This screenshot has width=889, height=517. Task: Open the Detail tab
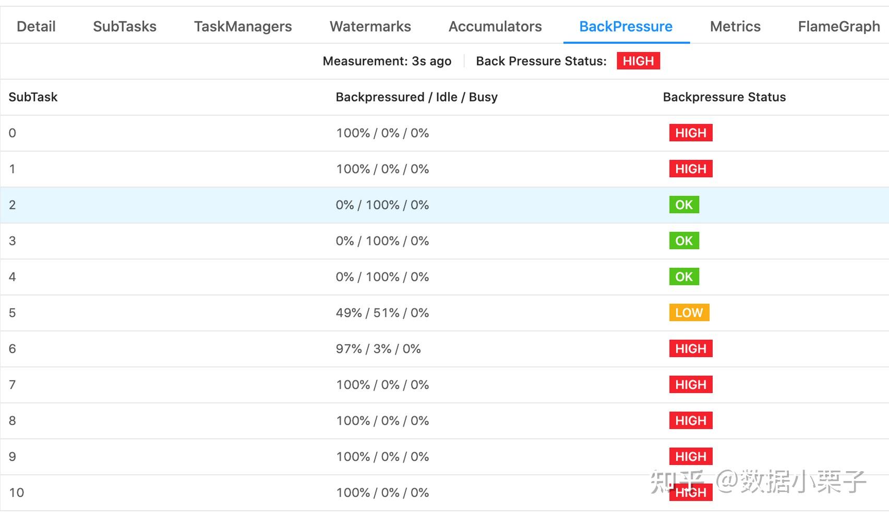pyautogui.click(x=36, y=27)
